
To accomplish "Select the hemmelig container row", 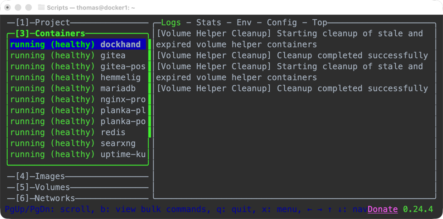I will (x=77, y=77).
